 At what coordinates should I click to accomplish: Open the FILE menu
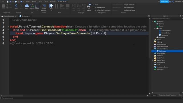3,1
